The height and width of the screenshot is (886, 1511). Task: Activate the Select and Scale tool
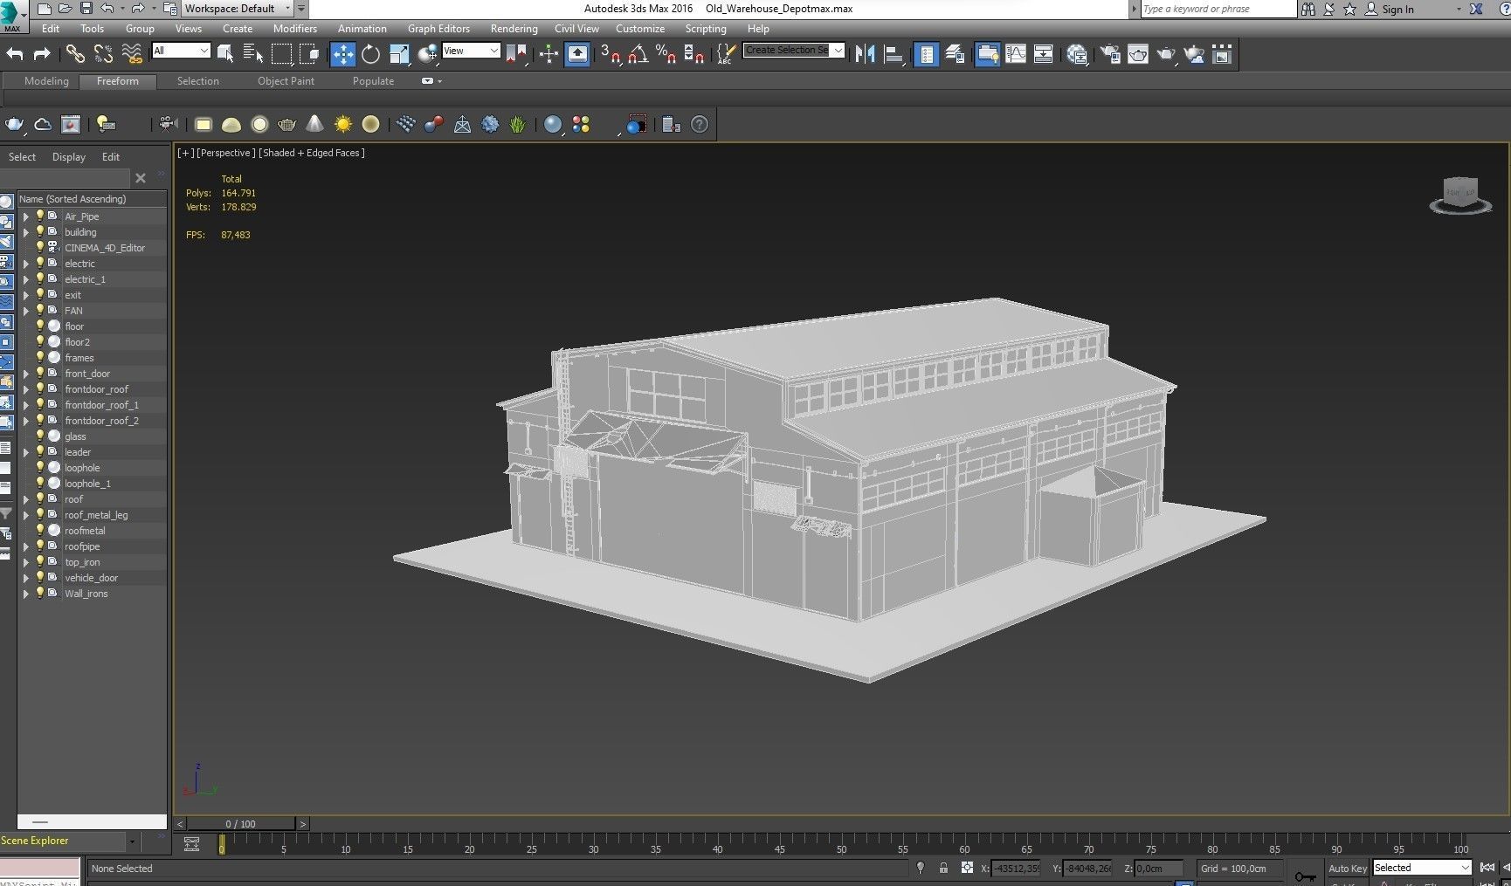point(398,54)
